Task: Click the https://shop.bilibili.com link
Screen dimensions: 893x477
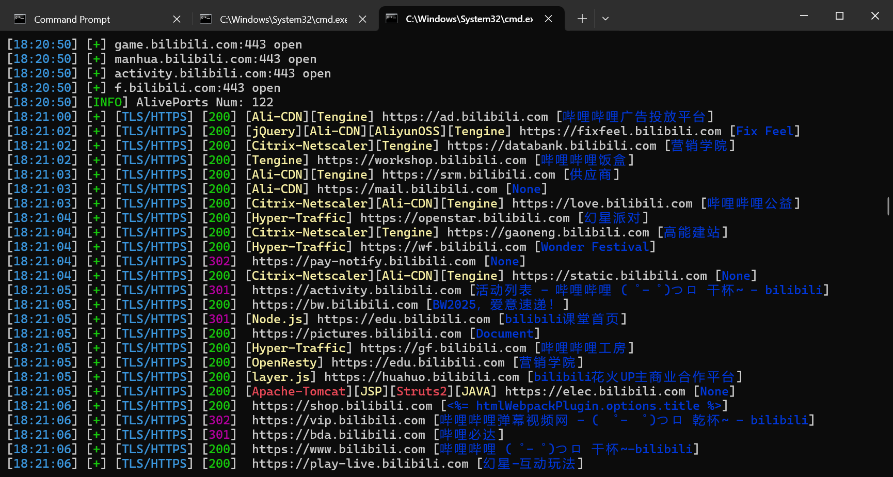Action: 342,406
